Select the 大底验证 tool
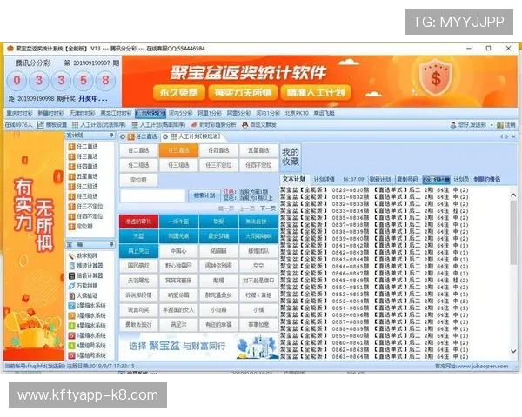The image size is (522, 417). pos(85,295)
